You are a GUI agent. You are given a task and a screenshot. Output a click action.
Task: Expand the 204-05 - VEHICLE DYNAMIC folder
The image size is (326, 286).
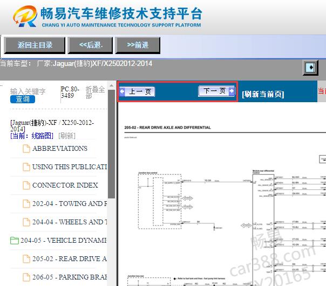(64, 241)
